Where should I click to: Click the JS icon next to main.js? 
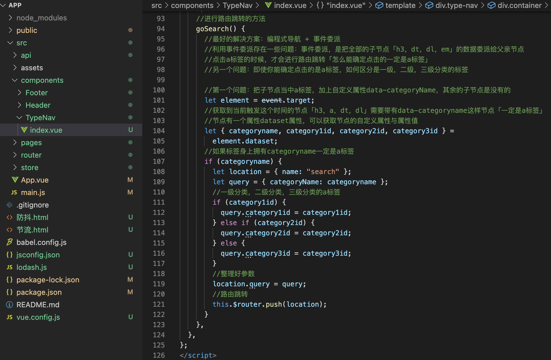14,192
